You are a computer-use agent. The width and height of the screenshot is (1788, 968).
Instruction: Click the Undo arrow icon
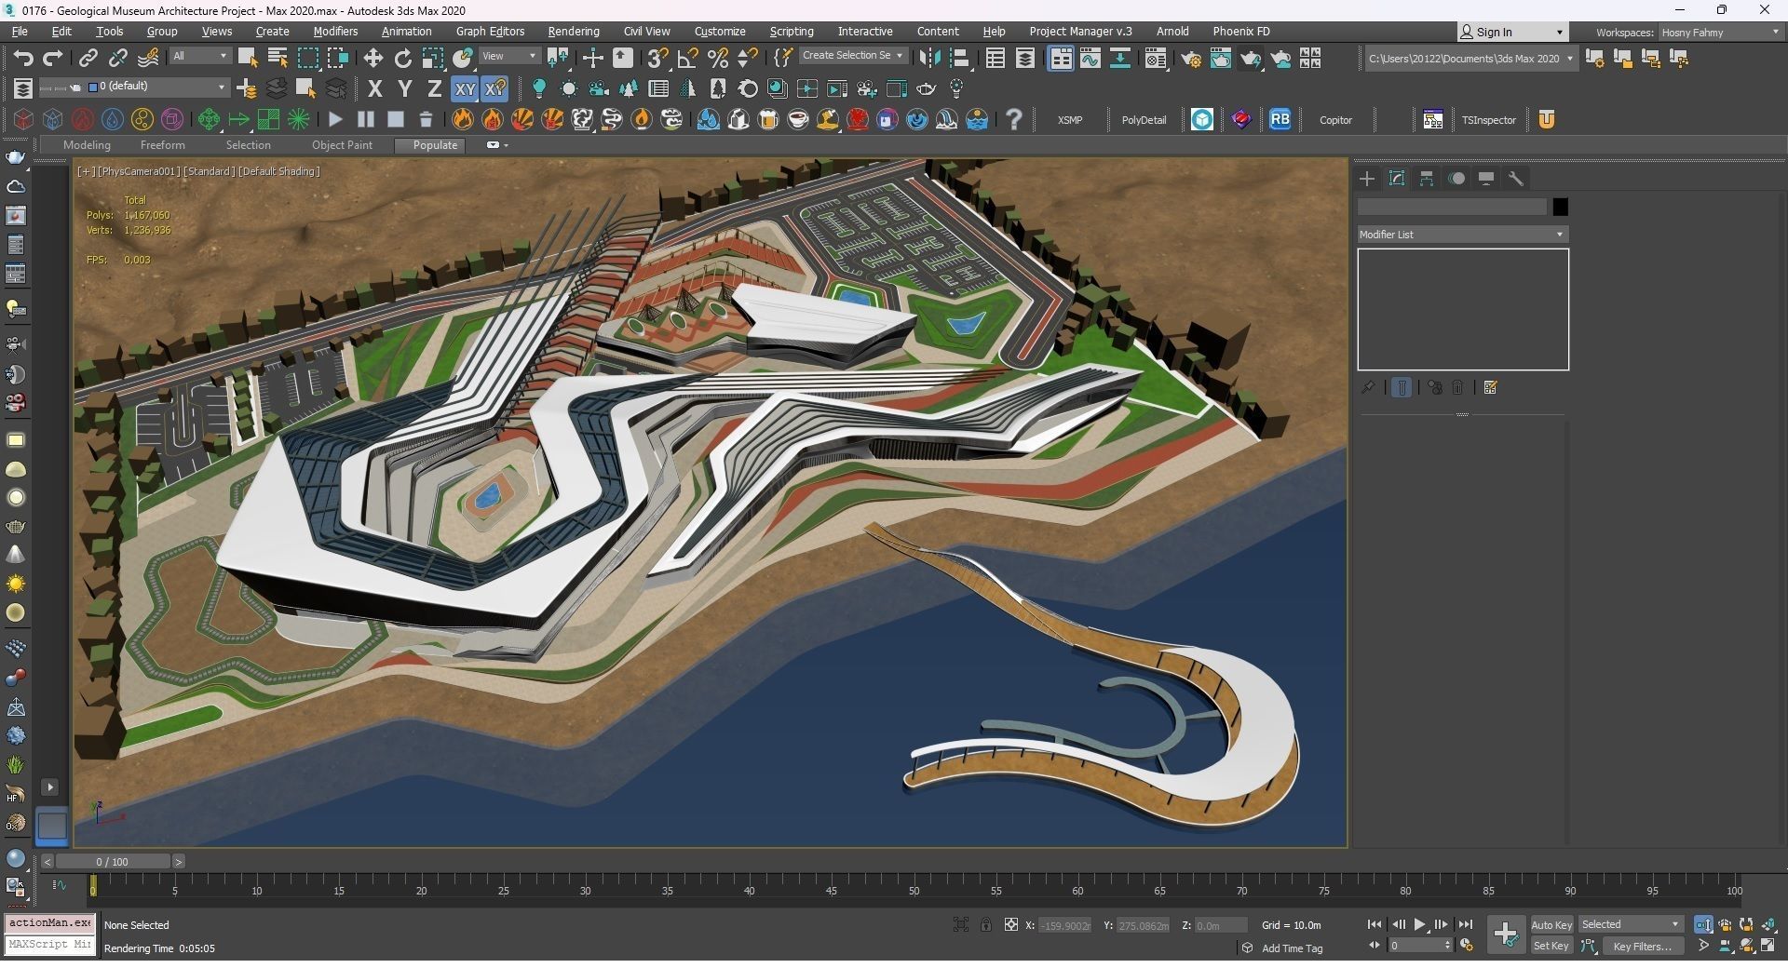click(22, 59)
